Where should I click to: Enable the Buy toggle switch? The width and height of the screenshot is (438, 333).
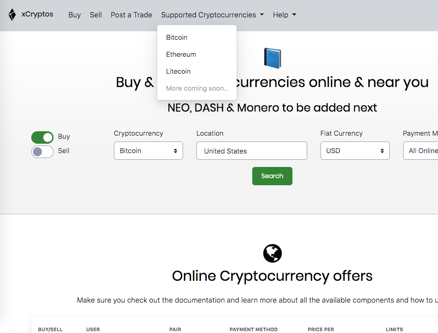point(42,137)
